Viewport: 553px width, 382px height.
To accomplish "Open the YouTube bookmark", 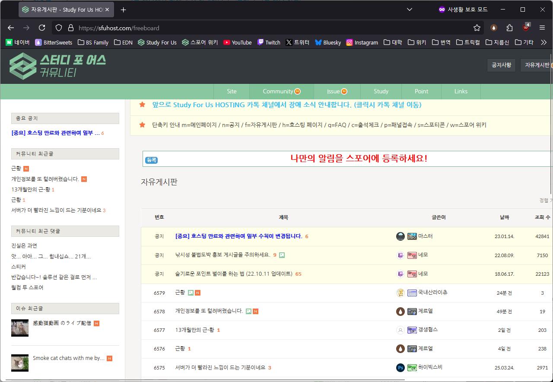I will tap(237, 42).
